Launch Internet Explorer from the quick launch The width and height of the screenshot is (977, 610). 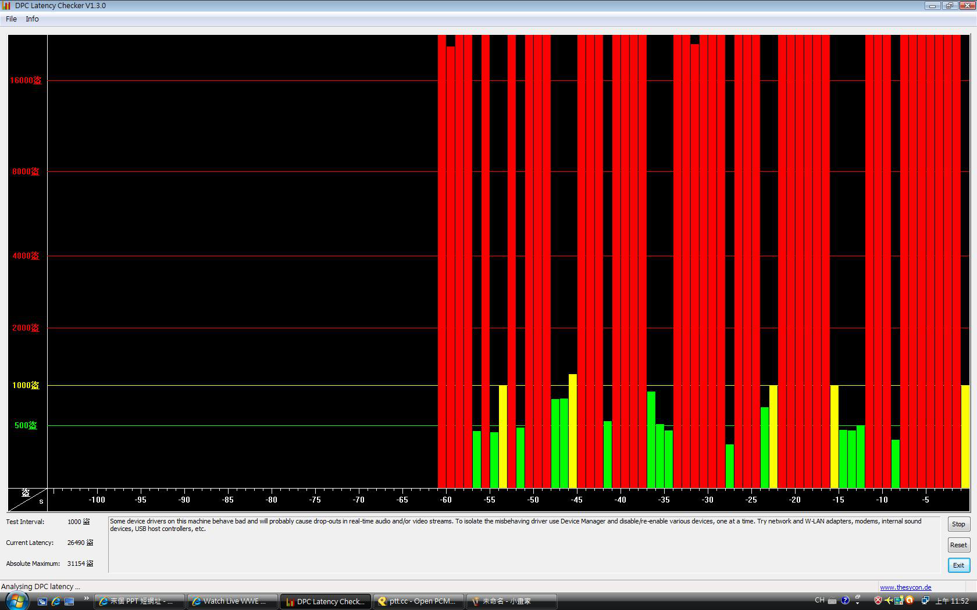pos(56,601)
